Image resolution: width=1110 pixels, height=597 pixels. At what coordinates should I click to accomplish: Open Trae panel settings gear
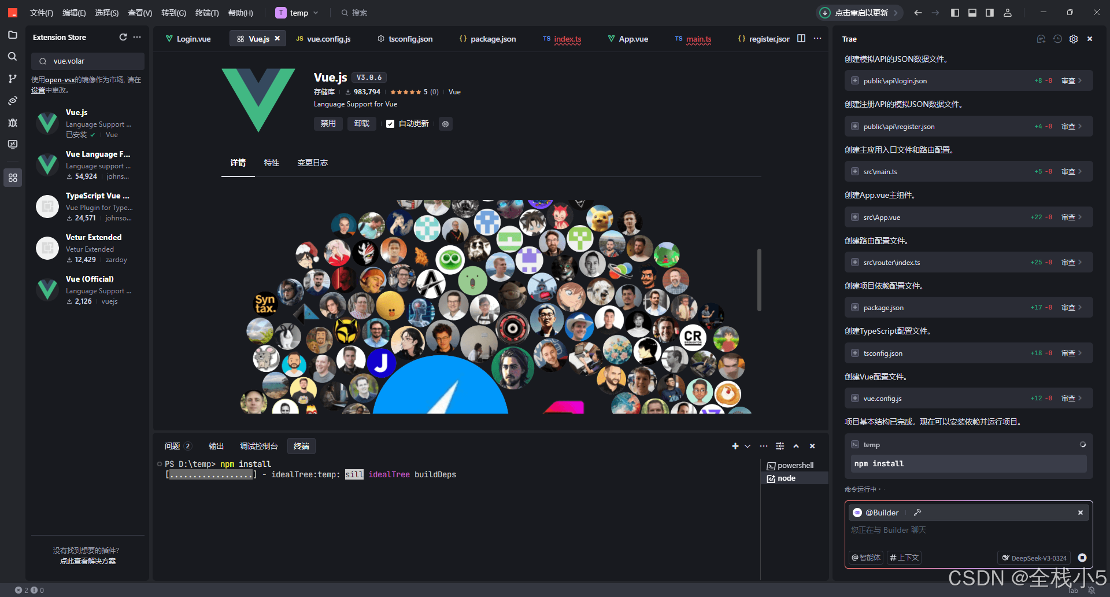1074,39
